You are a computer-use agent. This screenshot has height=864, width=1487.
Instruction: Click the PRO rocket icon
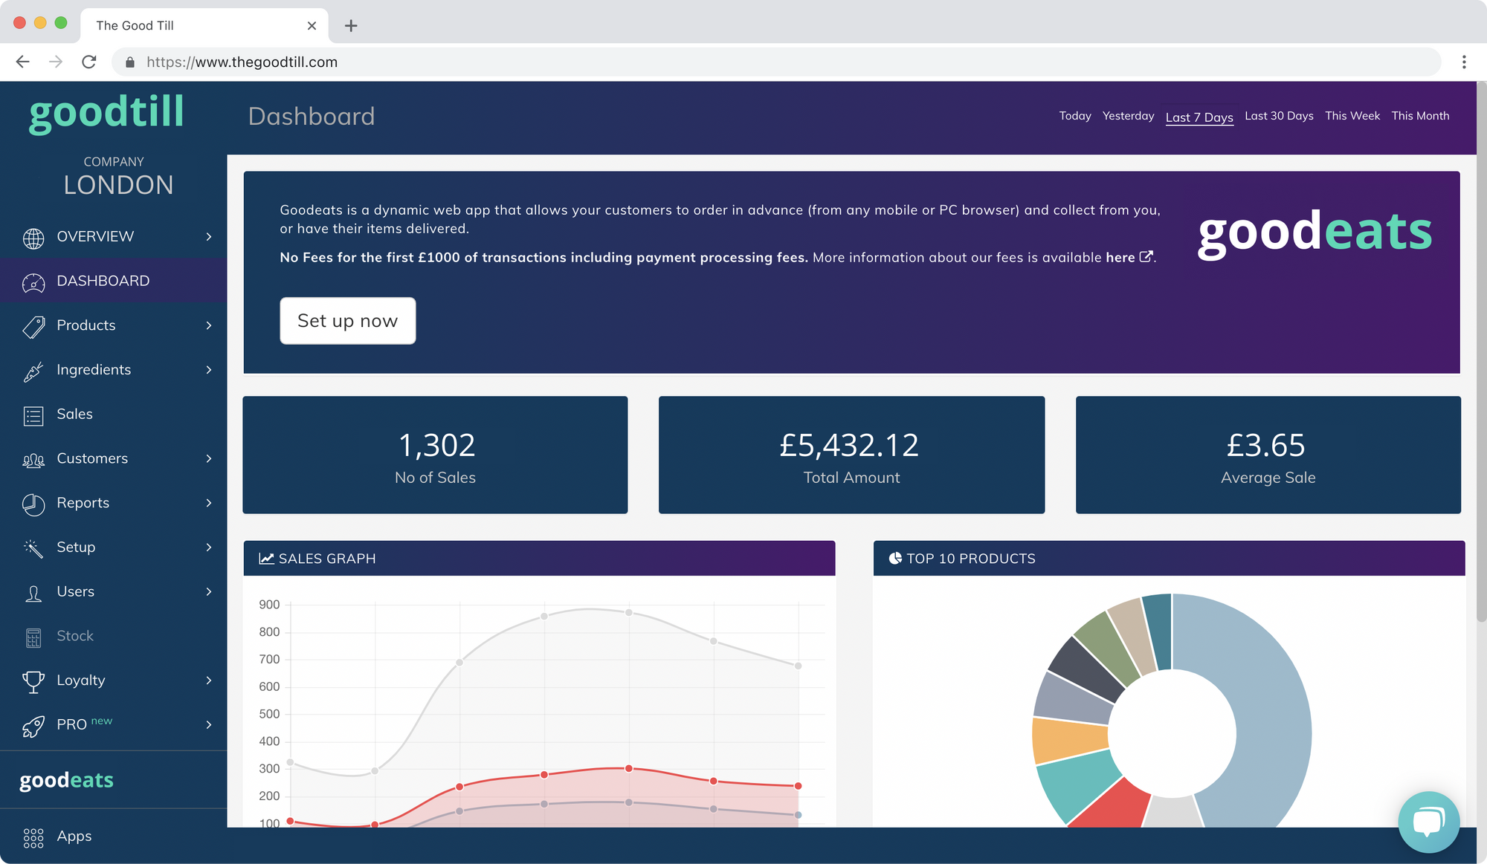pos(33,726)
